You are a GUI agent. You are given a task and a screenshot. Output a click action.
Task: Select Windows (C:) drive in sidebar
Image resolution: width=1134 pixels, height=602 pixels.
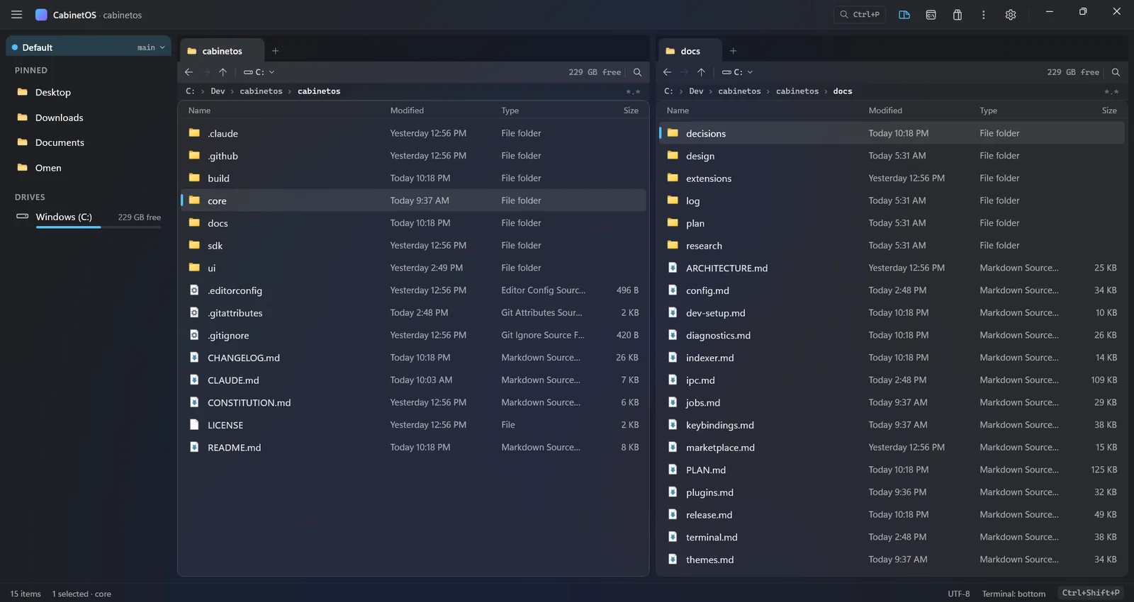89,217
